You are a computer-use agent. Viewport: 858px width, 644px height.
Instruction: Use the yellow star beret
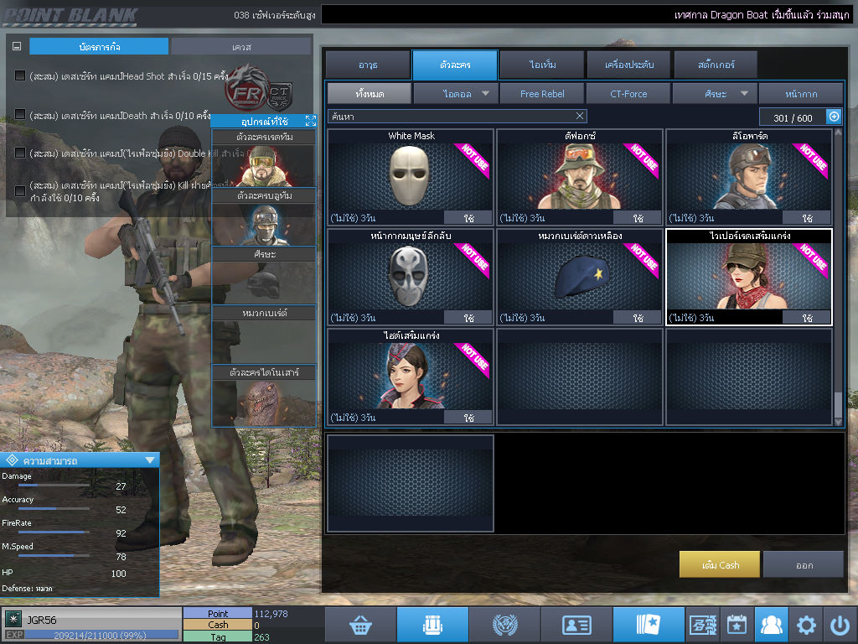pos(637,318)
